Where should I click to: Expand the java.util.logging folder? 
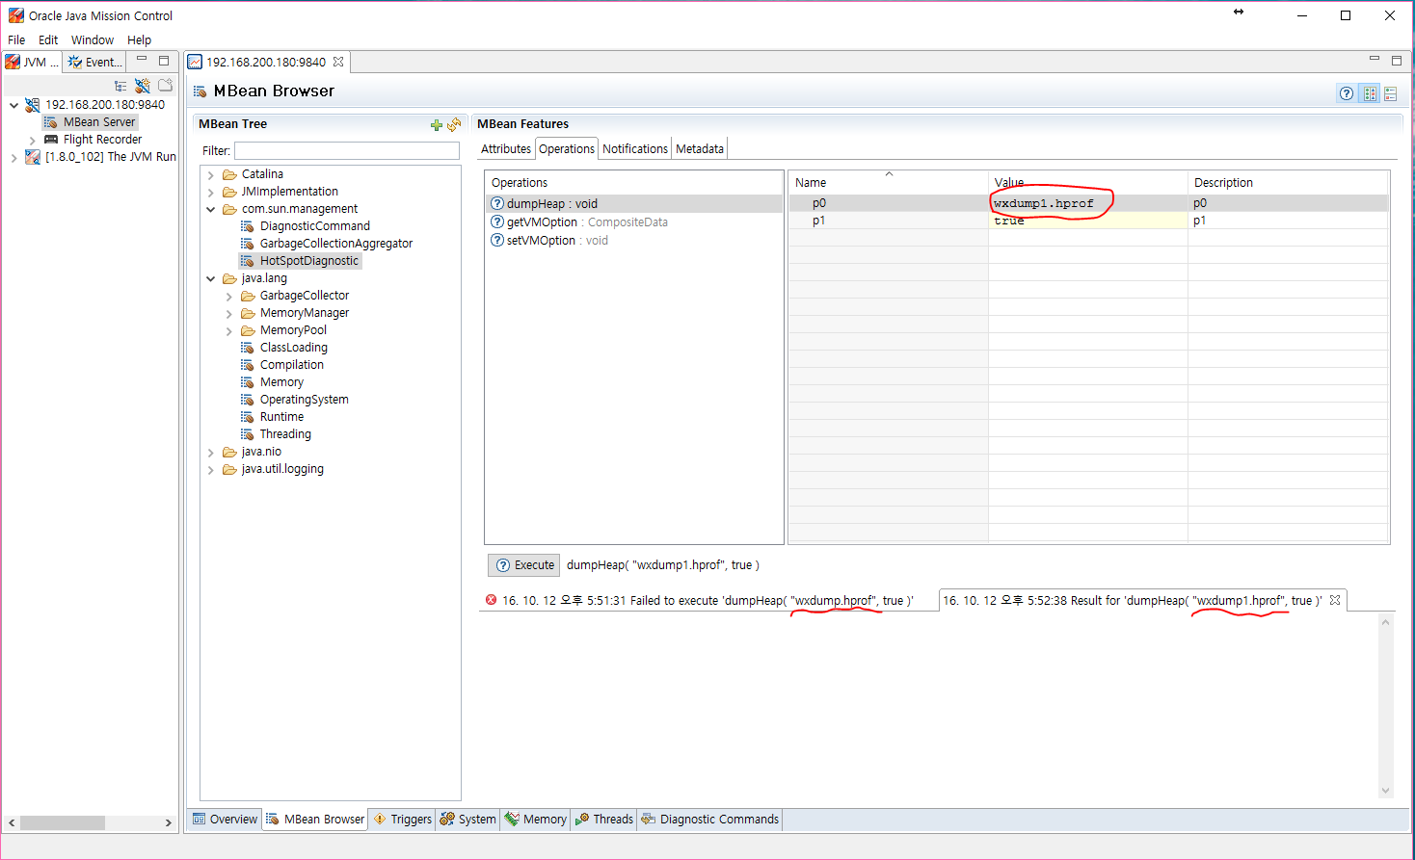pos(211,470)
